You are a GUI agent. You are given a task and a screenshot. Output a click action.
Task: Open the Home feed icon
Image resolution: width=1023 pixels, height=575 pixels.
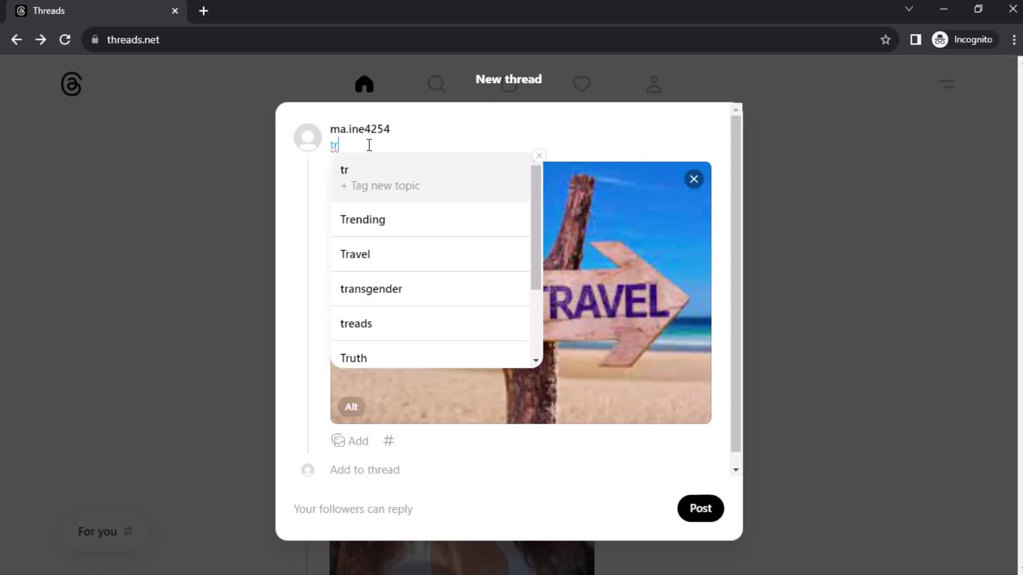364,84
